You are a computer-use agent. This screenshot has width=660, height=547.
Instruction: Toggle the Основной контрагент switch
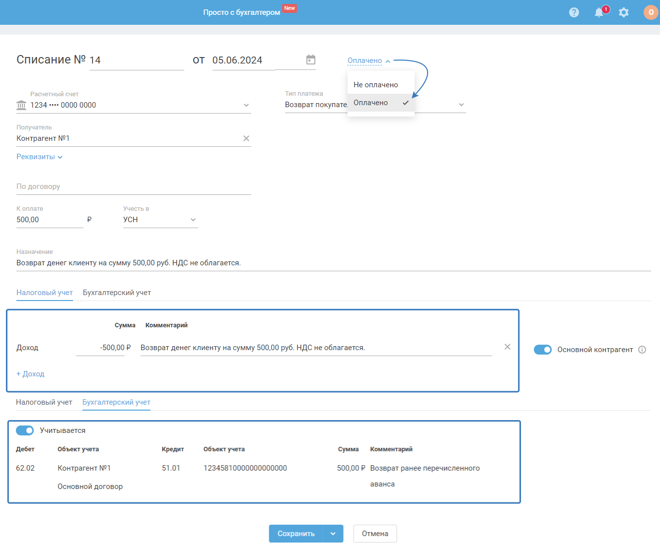tap(542, 350)
